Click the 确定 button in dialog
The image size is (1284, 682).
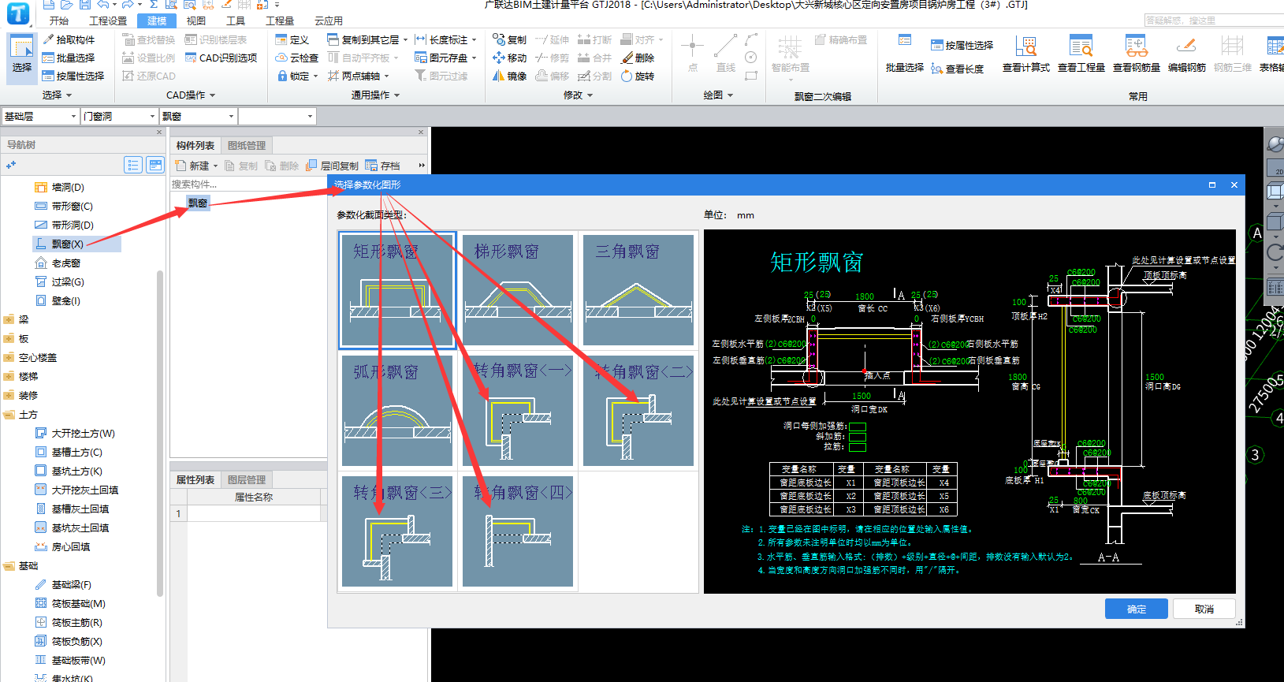click(1137, 609)
